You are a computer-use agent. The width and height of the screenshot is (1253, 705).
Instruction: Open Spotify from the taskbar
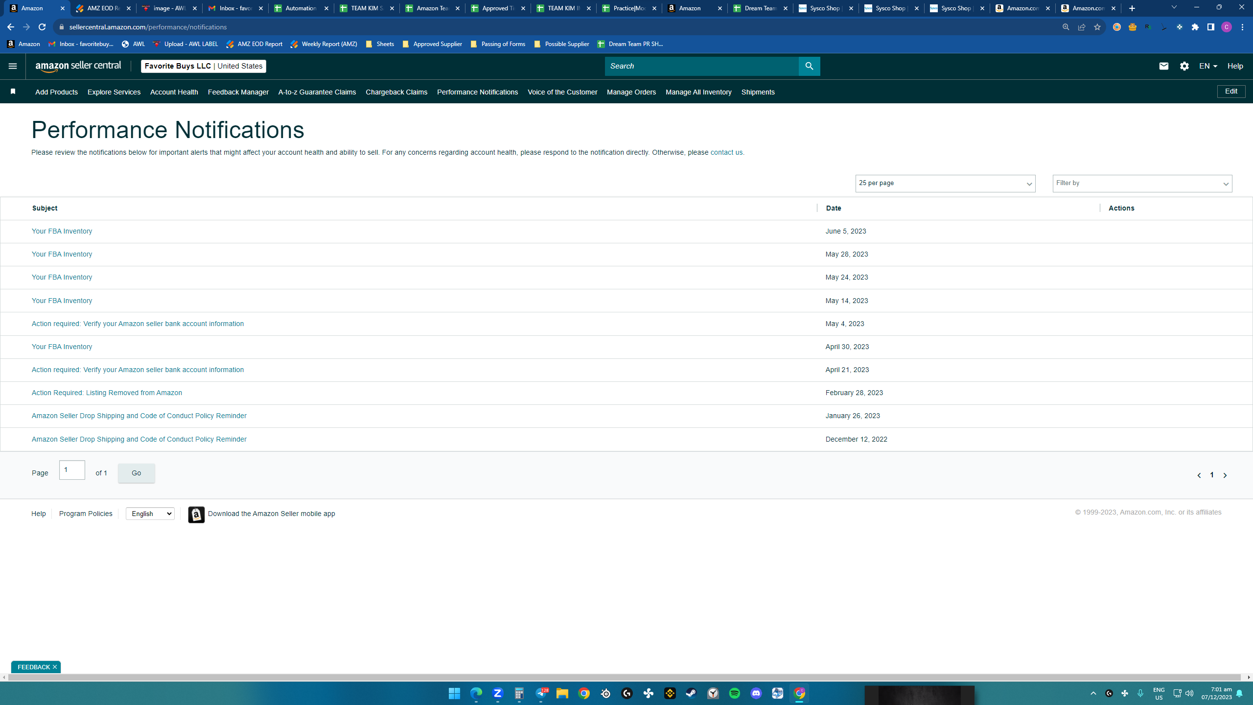click(734, 693)
